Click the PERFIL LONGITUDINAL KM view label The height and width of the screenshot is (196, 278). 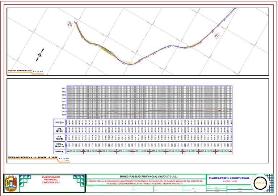33,157
